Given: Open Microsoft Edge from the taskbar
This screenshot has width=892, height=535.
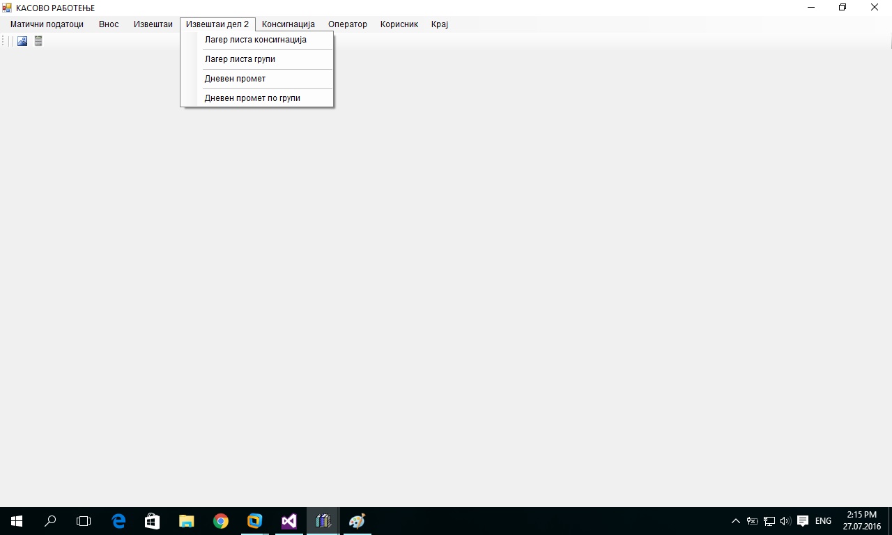Looking at the screenshot, I should (x=118, y=521).
